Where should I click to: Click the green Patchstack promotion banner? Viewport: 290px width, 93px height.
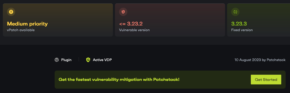[x=170, y=80]
